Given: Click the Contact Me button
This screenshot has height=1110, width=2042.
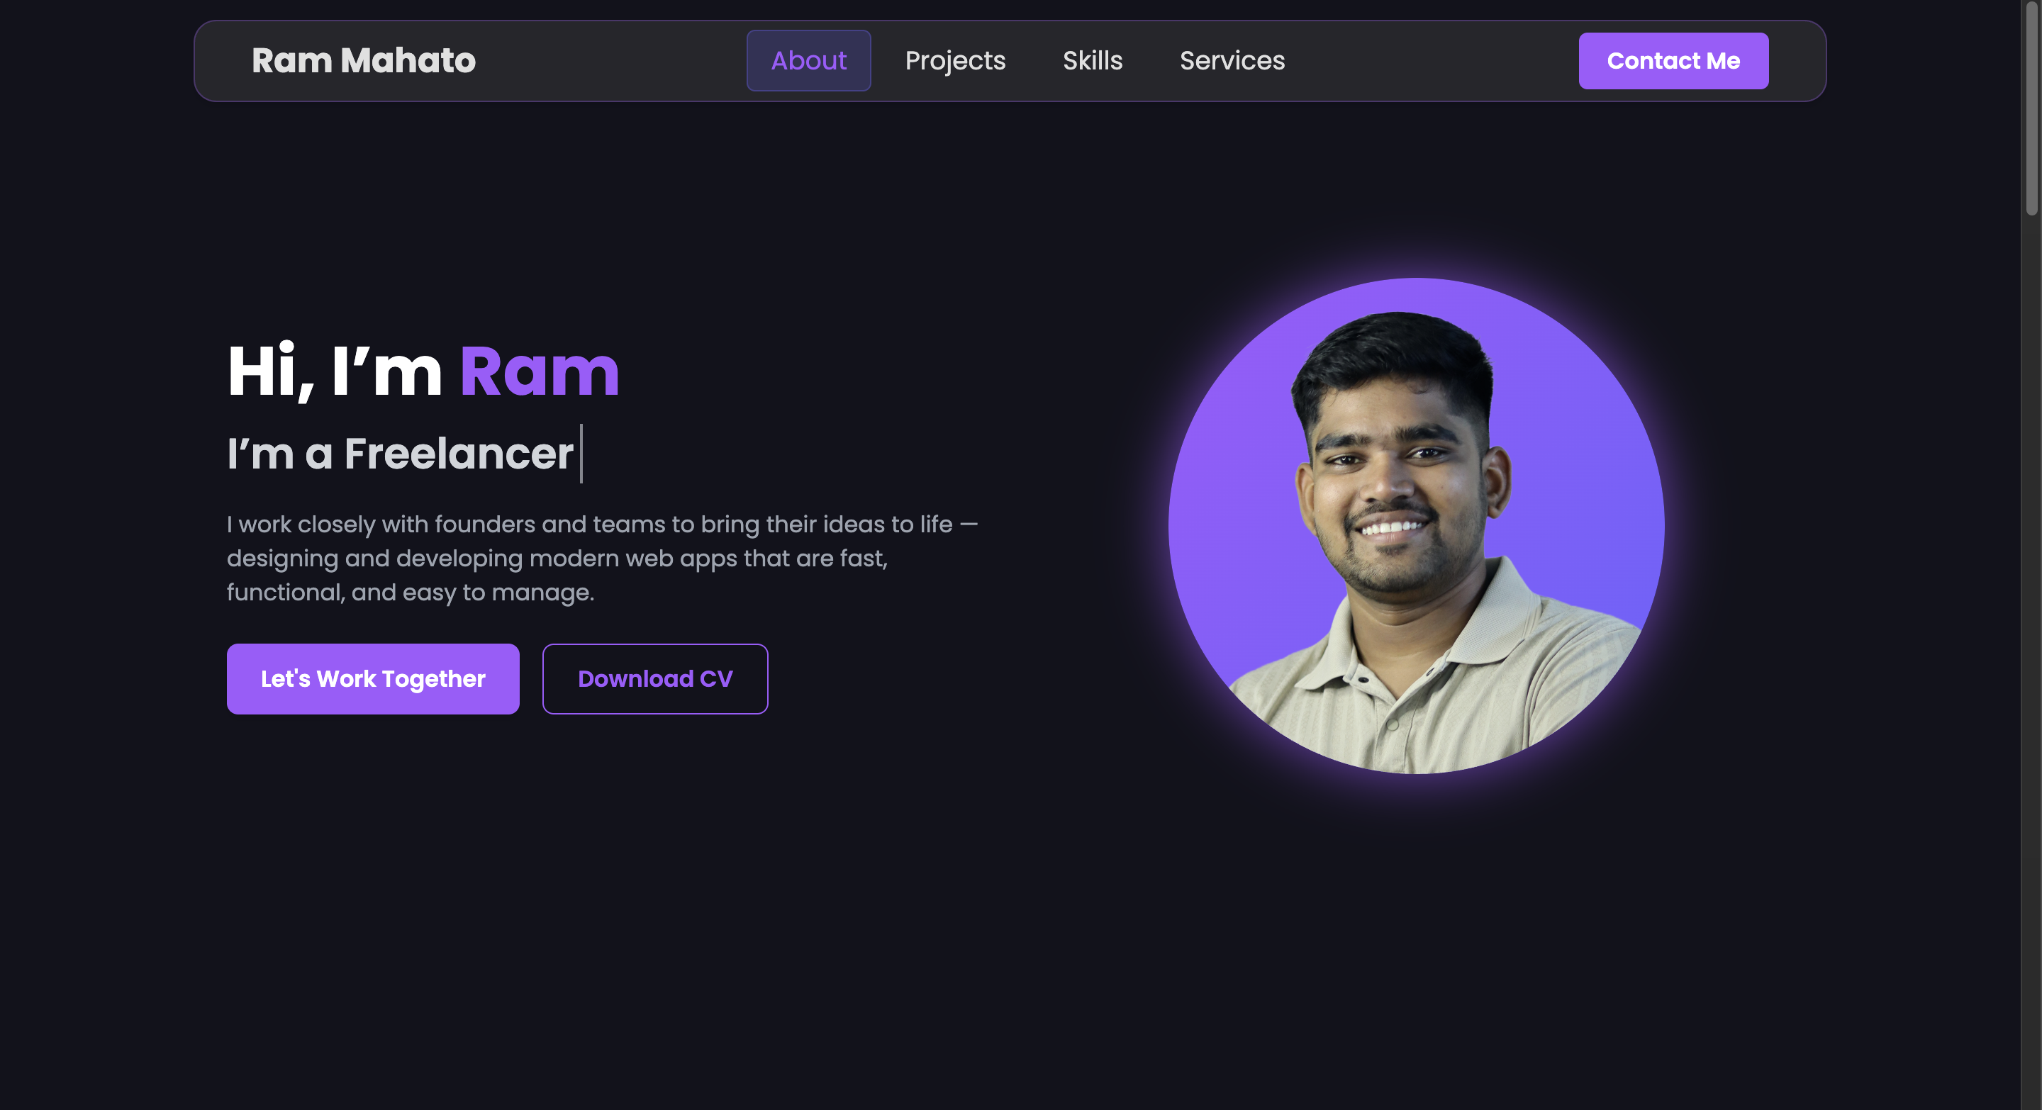Looking at the screenshot, I should pyautogui.click(x=1673, y=61).
